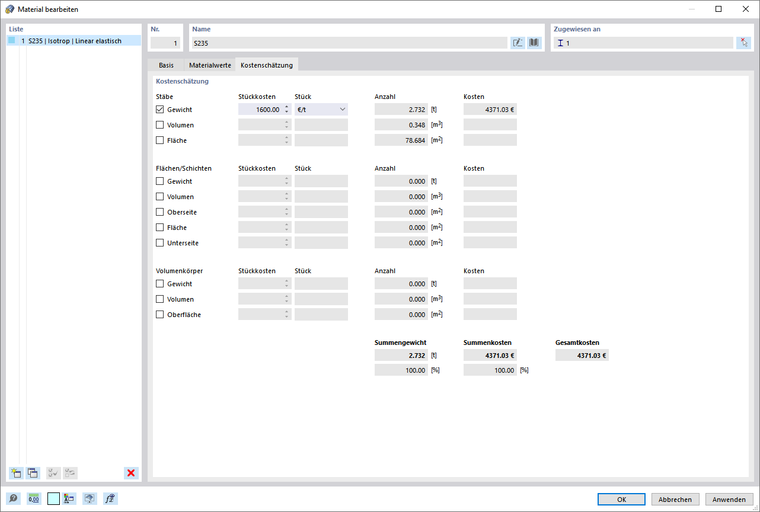
Task: Decrease Stückkosten 1600.00 with the down arrow
Action: click(287, 113)
